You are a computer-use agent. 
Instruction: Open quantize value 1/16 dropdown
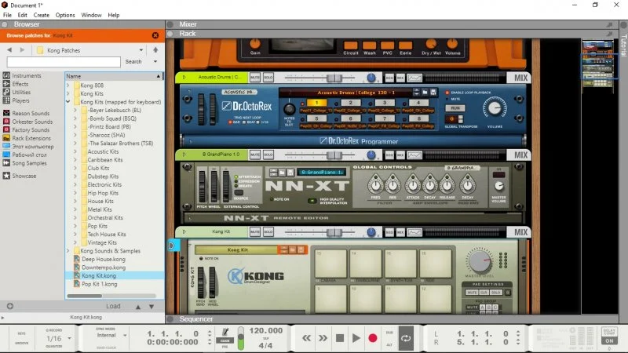tap(69, 339)
